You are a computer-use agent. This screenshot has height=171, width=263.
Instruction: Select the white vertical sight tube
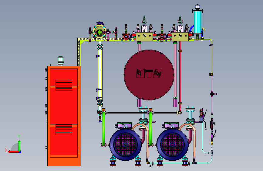coord(100,74)
